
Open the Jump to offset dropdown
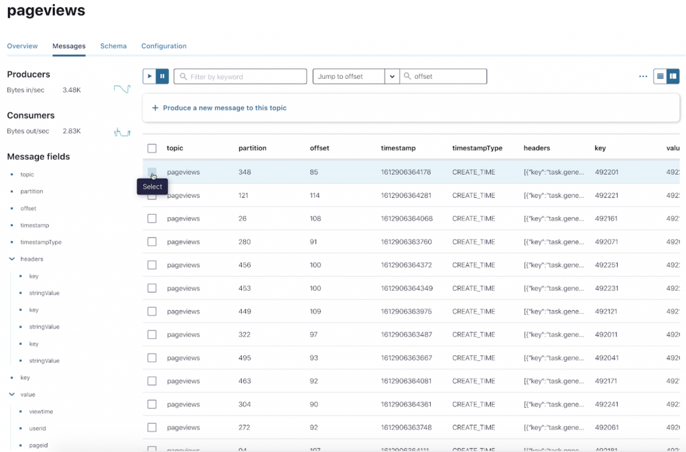[x=392, y=76]
